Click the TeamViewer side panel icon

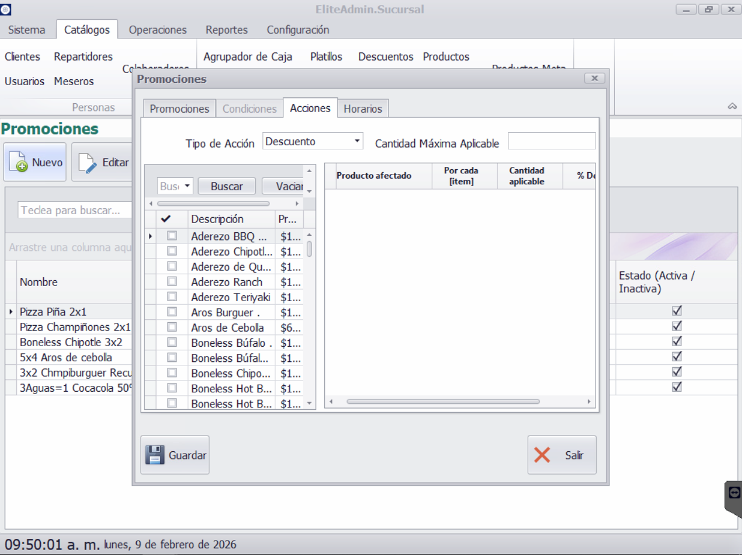point(734,493)
